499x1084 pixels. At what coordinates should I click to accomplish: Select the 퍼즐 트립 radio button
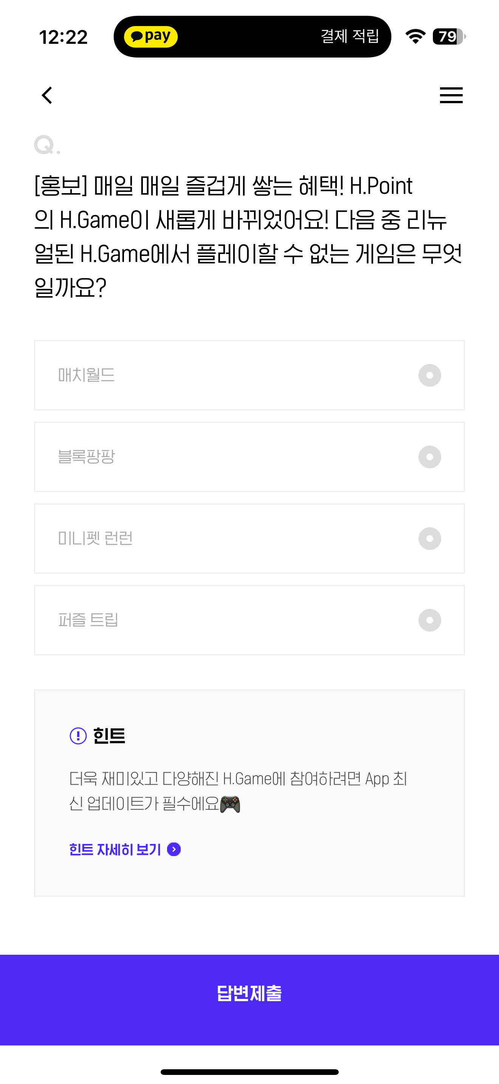[429, 620]
